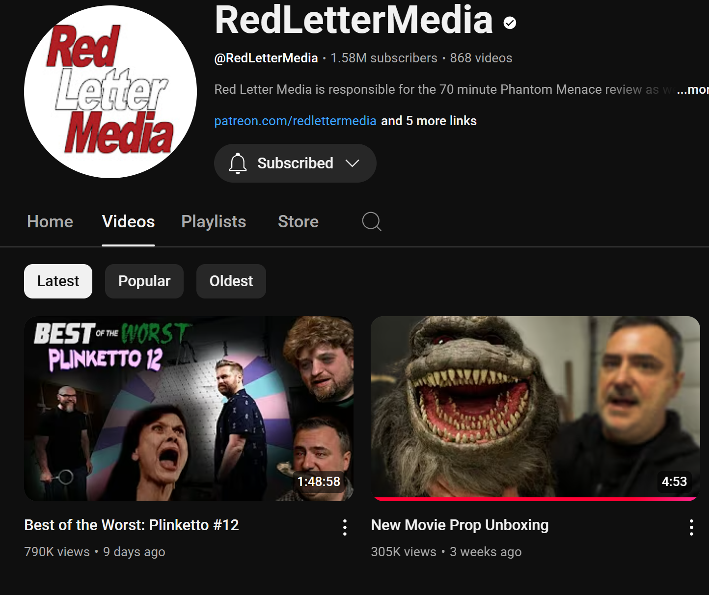This screenshot has width=709, height=595.
Task: Open the channel search magnifier icon
Action: pyautogui.click(x=372, y=221)
